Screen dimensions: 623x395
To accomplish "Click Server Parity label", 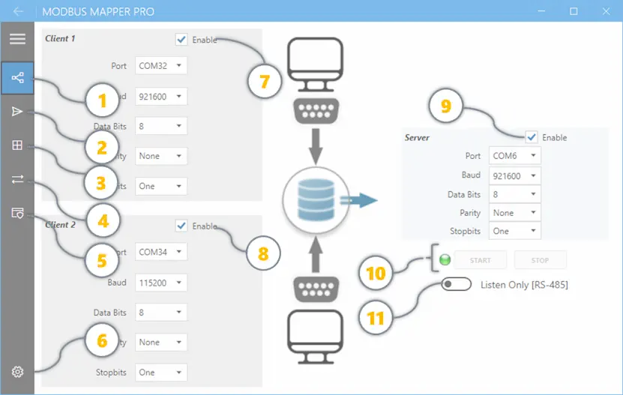I will (x=470, y=213).
